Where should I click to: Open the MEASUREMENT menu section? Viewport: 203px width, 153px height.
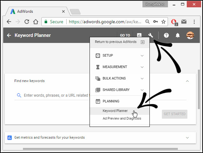coord(120,67)
